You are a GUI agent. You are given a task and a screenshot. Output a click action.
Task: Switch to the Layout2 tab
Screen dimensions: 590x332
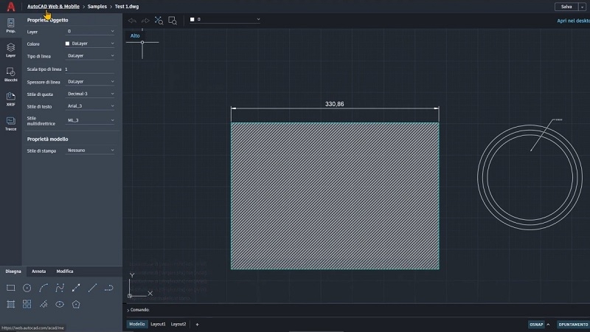pos(178,324)
